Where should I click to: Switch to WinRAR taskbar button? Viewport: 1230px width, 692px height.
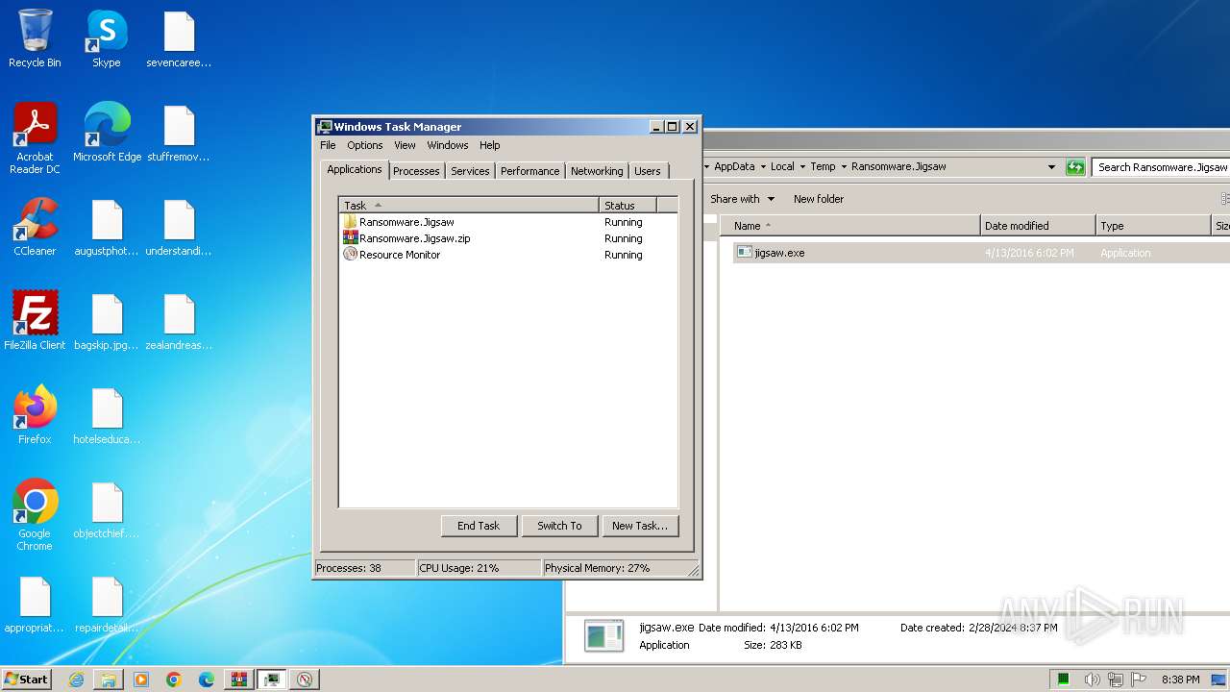pyautogui.click(x=239, y=680)
